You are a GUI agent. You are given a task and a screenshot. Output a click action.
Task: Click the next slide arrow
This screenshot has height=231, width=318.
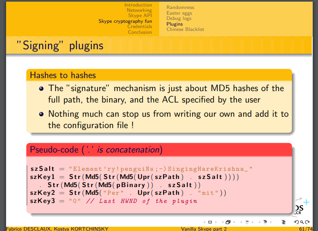pyautogui.click(x=216, y=222)
